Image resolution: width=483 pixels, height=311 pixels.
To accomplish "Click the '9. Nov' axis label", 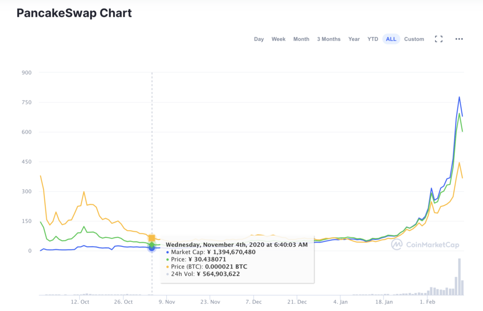I will tap(167, 302).
